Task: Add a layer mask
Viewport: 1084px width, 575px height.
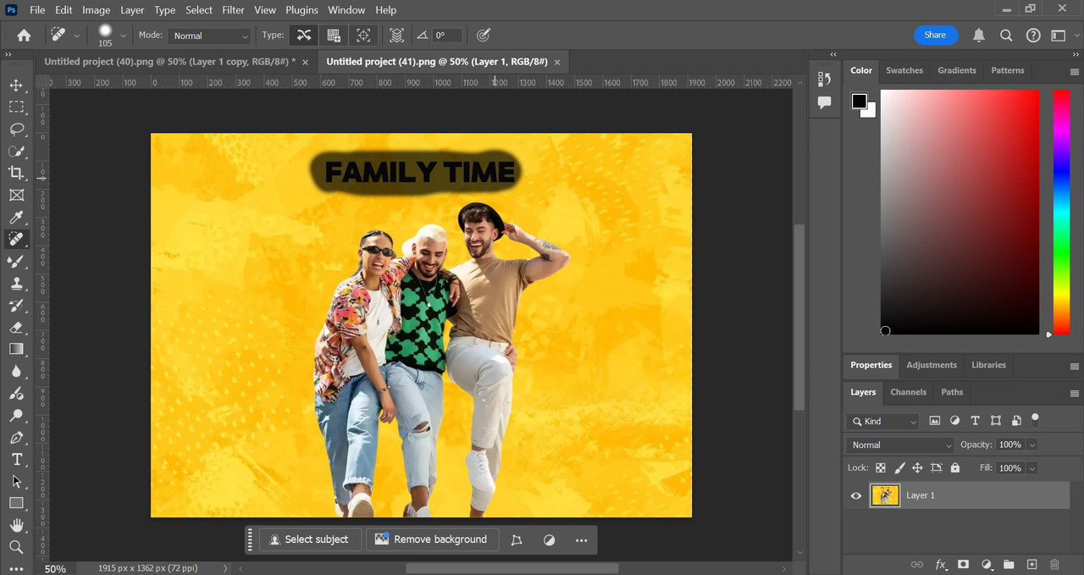Action: [x=964, y=564]
